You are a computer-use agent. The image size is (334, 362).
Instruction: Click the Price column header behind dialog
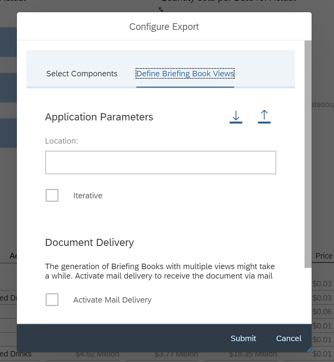click(x=324, y=256)
